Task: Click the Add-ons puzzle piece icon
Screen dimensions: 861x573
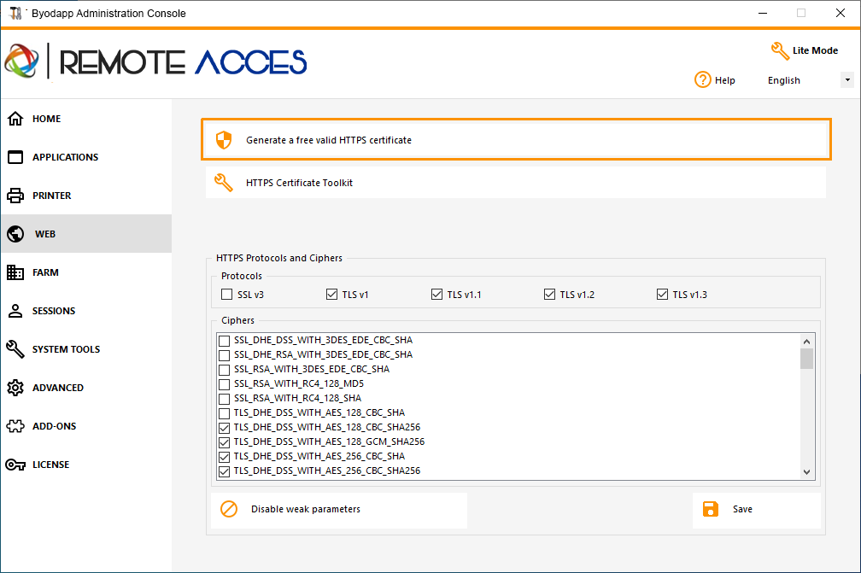Action: click(x=15, y=426)
